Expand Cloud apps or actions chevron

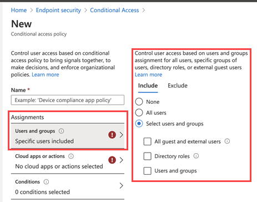point(122,160)
